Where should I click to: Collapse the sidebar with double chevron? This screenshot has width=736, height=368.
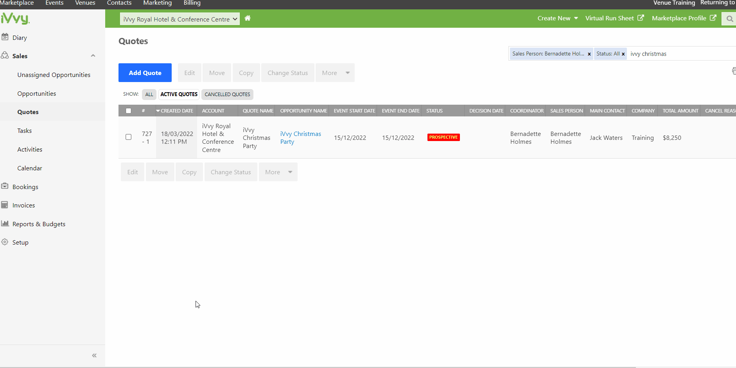coord(94,355)
